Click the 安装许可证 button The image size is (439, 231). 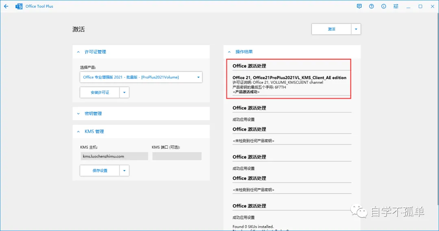click(x=100, y=93)
